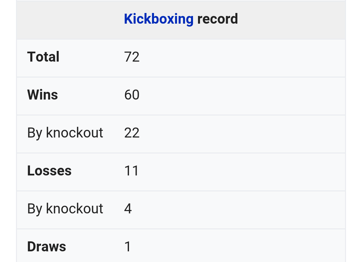Click the word "record" in the header

[217, 19]
